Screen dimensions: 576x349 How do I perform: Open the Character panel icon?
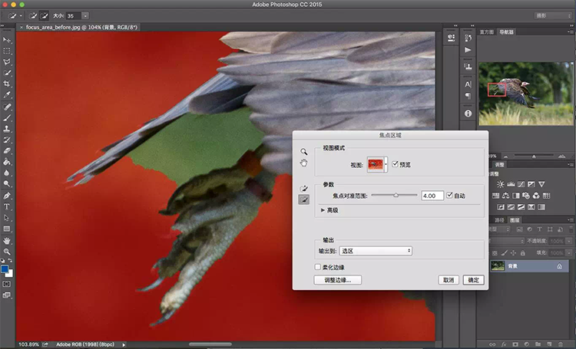(x=468, y=84)
